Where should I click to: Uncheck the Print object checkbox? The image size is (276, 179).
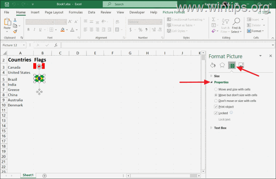coord(216,107)
